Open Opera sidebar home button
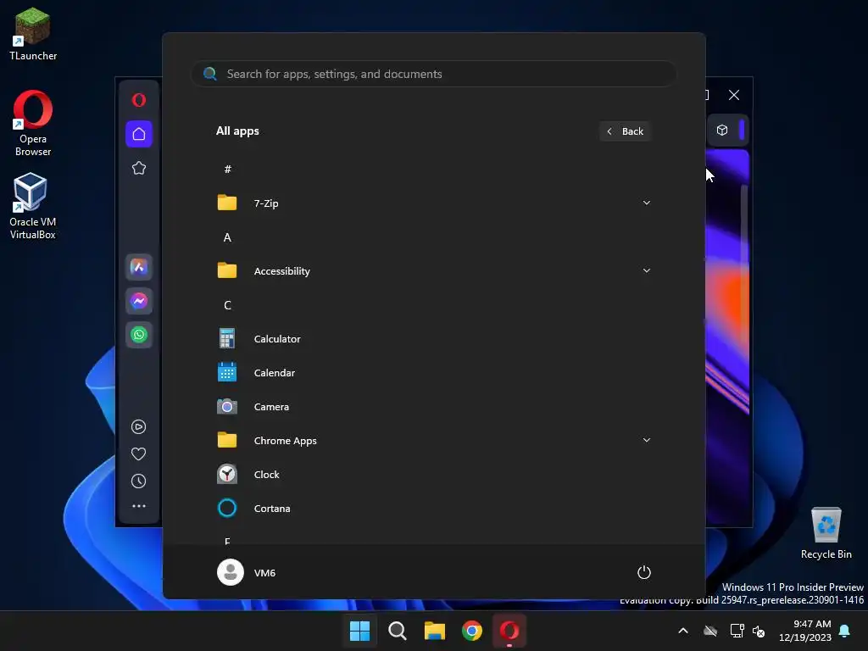This screenshot has height=651, width=868. tap(139, 134)
